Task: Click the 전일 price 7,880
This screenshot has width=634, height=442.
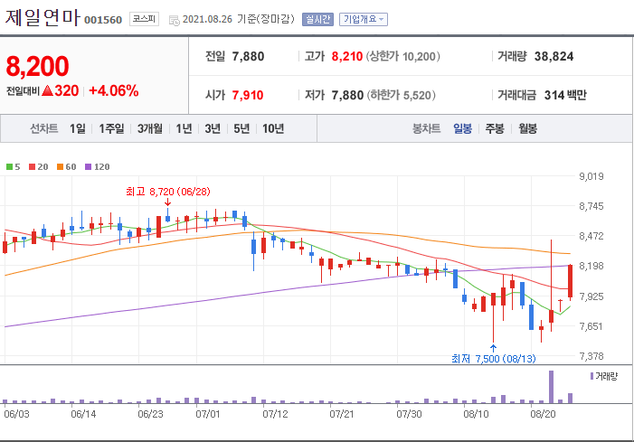Action: (x=248, y=56)
